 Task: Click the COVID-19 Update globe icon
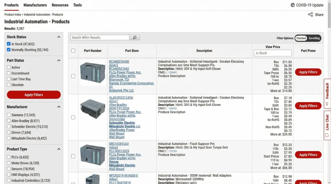coord(293,5)
